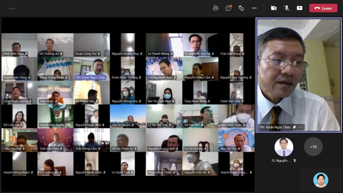Unpin ThS. Đoàn Ngọc Châu's video

[x=295, y=127]
